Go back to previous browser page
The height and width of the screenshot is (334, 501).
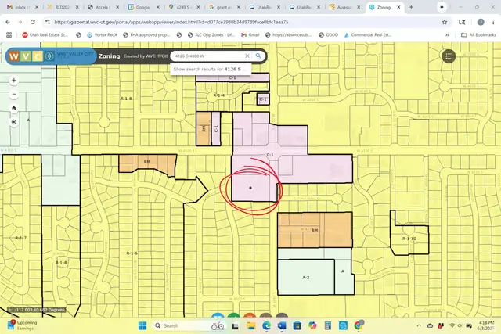8,22
